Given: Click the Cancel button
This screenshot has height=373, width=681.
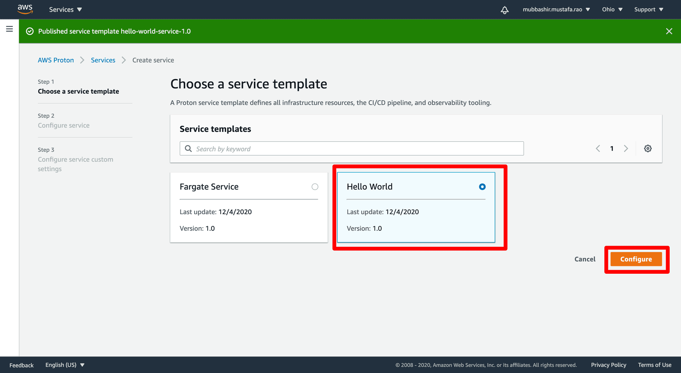Looking at the screenshot, I should (x=585, y=259).
